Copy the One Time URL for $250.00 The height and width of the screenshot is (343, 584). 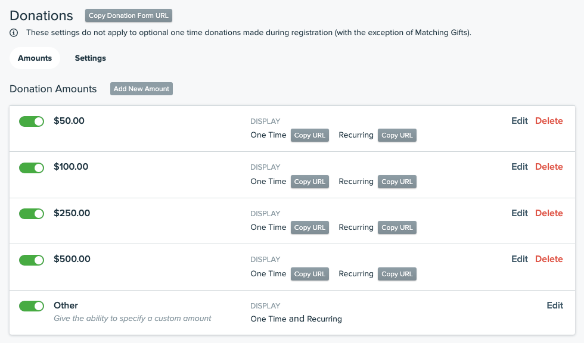click(x=310, y=227)
